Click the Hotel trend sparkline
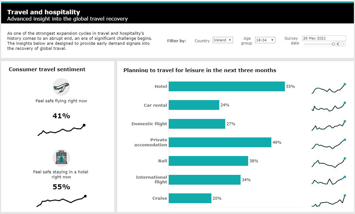The width and height of the screenshot is (355, 214). tap(328, 89)
